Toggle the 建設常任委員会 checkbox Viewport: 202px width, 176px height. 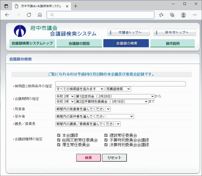click(106, 136)
